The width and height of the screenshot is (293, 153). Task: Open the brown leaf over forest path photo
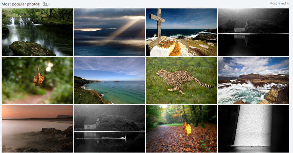(x=37, y=81)
